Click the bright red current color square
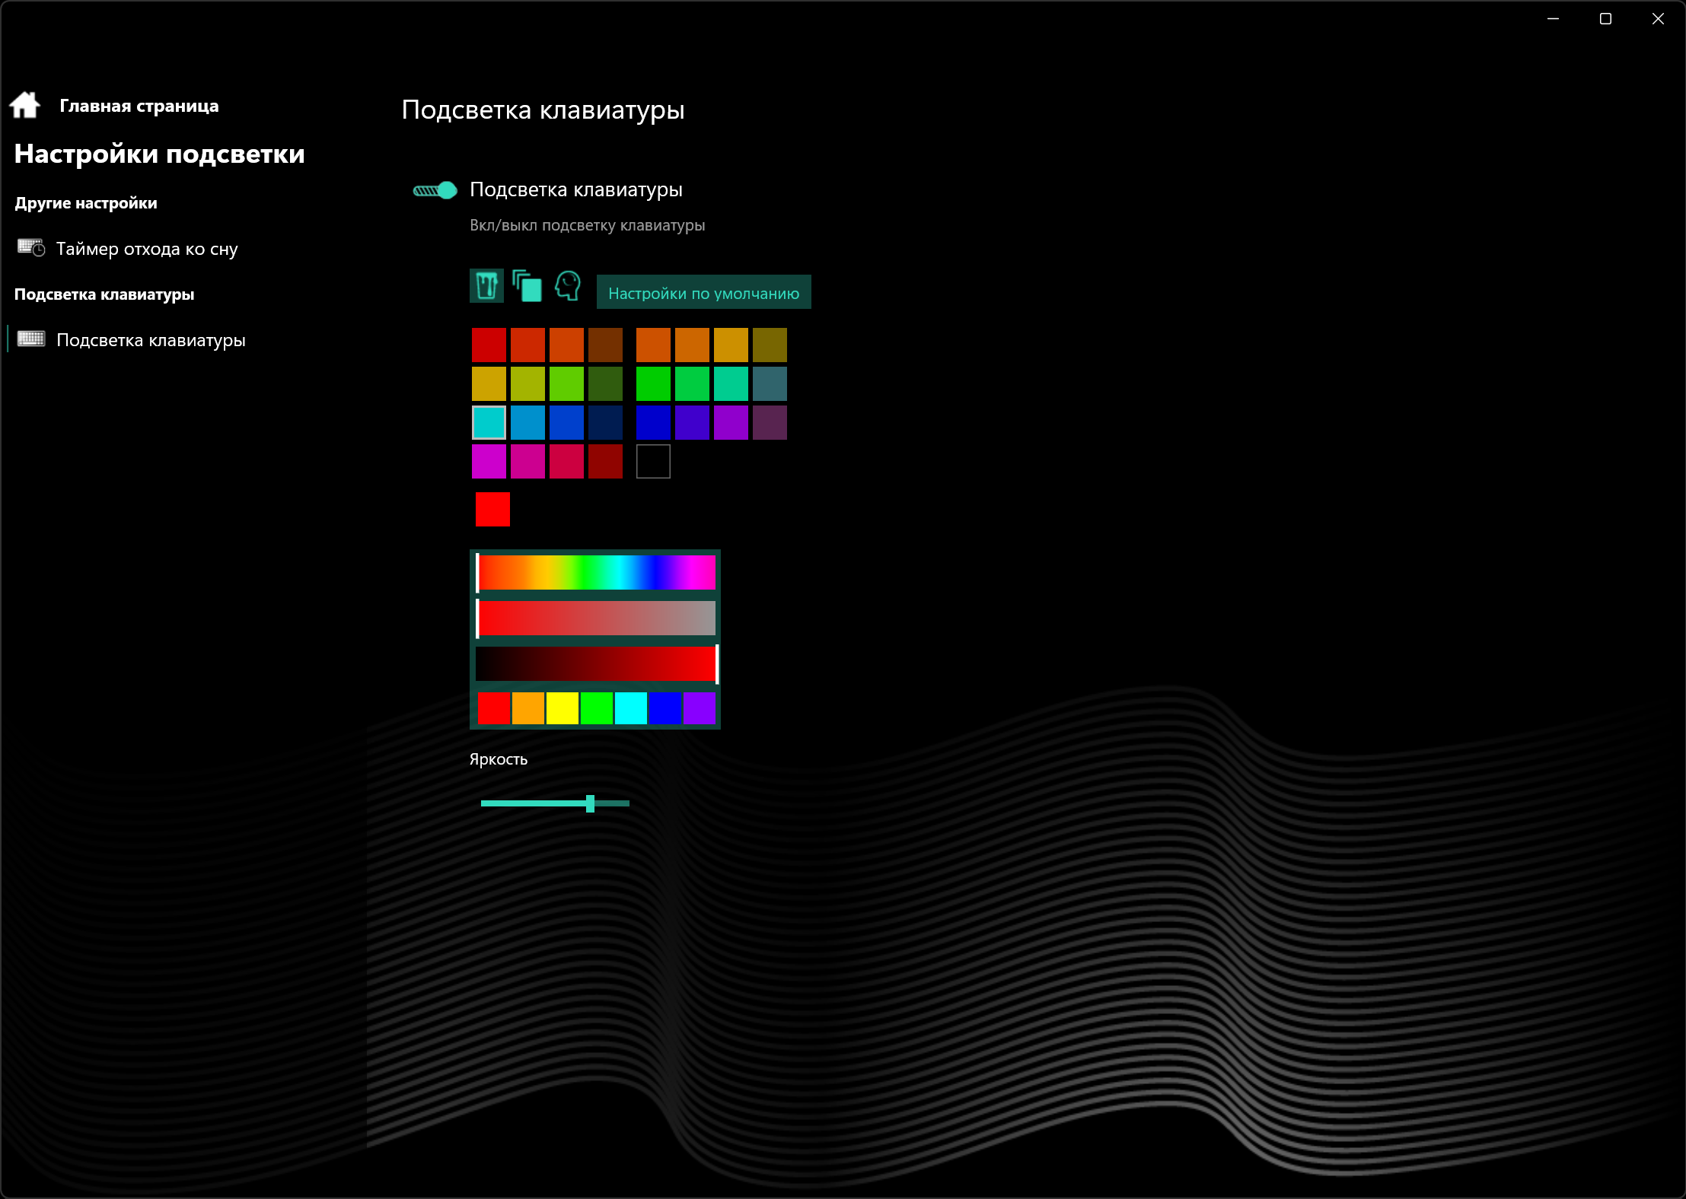This screenshot has width=1686, height=1199. 492,509
